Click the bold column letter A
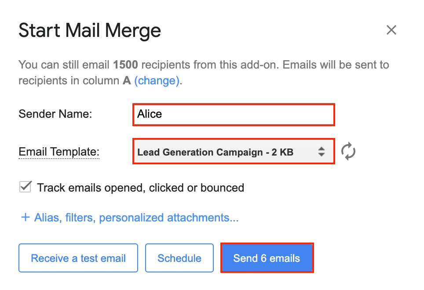Viewport: 424px width, 290px height. (126, 81)
